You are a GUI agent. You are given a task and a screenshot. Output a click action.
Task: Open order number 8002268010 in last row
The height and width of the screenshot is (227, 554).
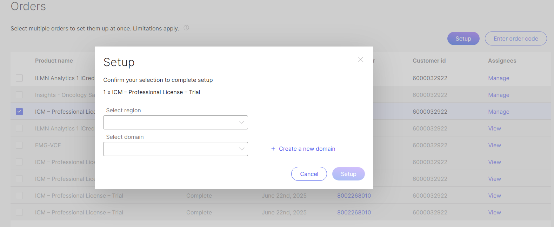354,213
